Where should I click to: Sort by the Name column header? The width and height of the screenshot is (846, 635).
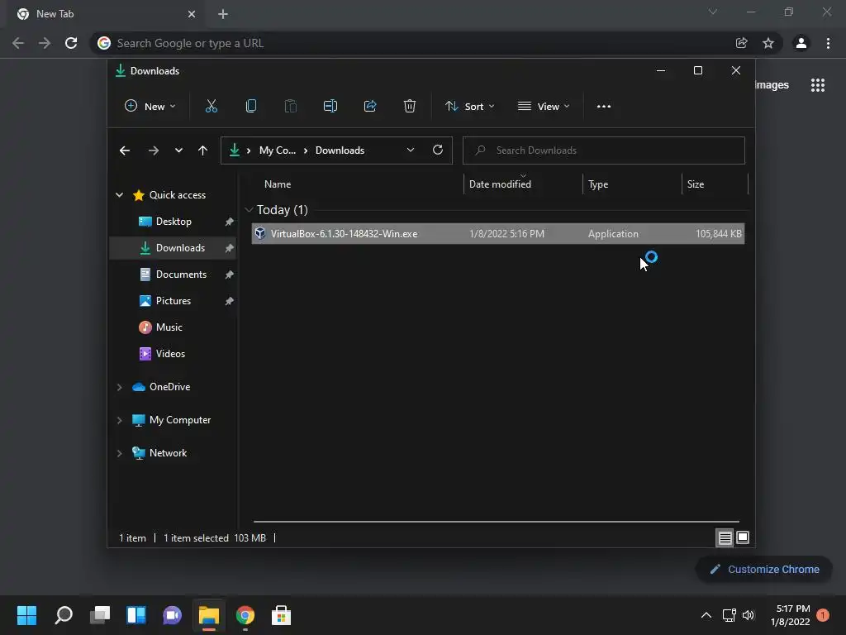pyautogui.click(x=278, y=184)
